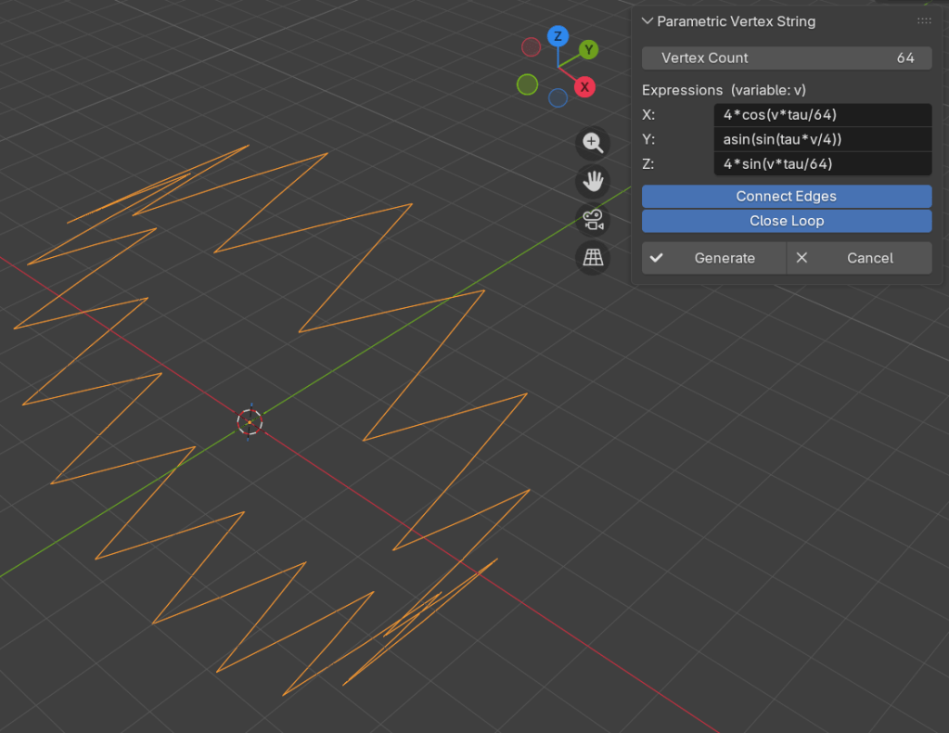The height and width of the screenshot is (733, 949).
Task: Toggle the Connect Edges option
Action: [x=786, y=197]
